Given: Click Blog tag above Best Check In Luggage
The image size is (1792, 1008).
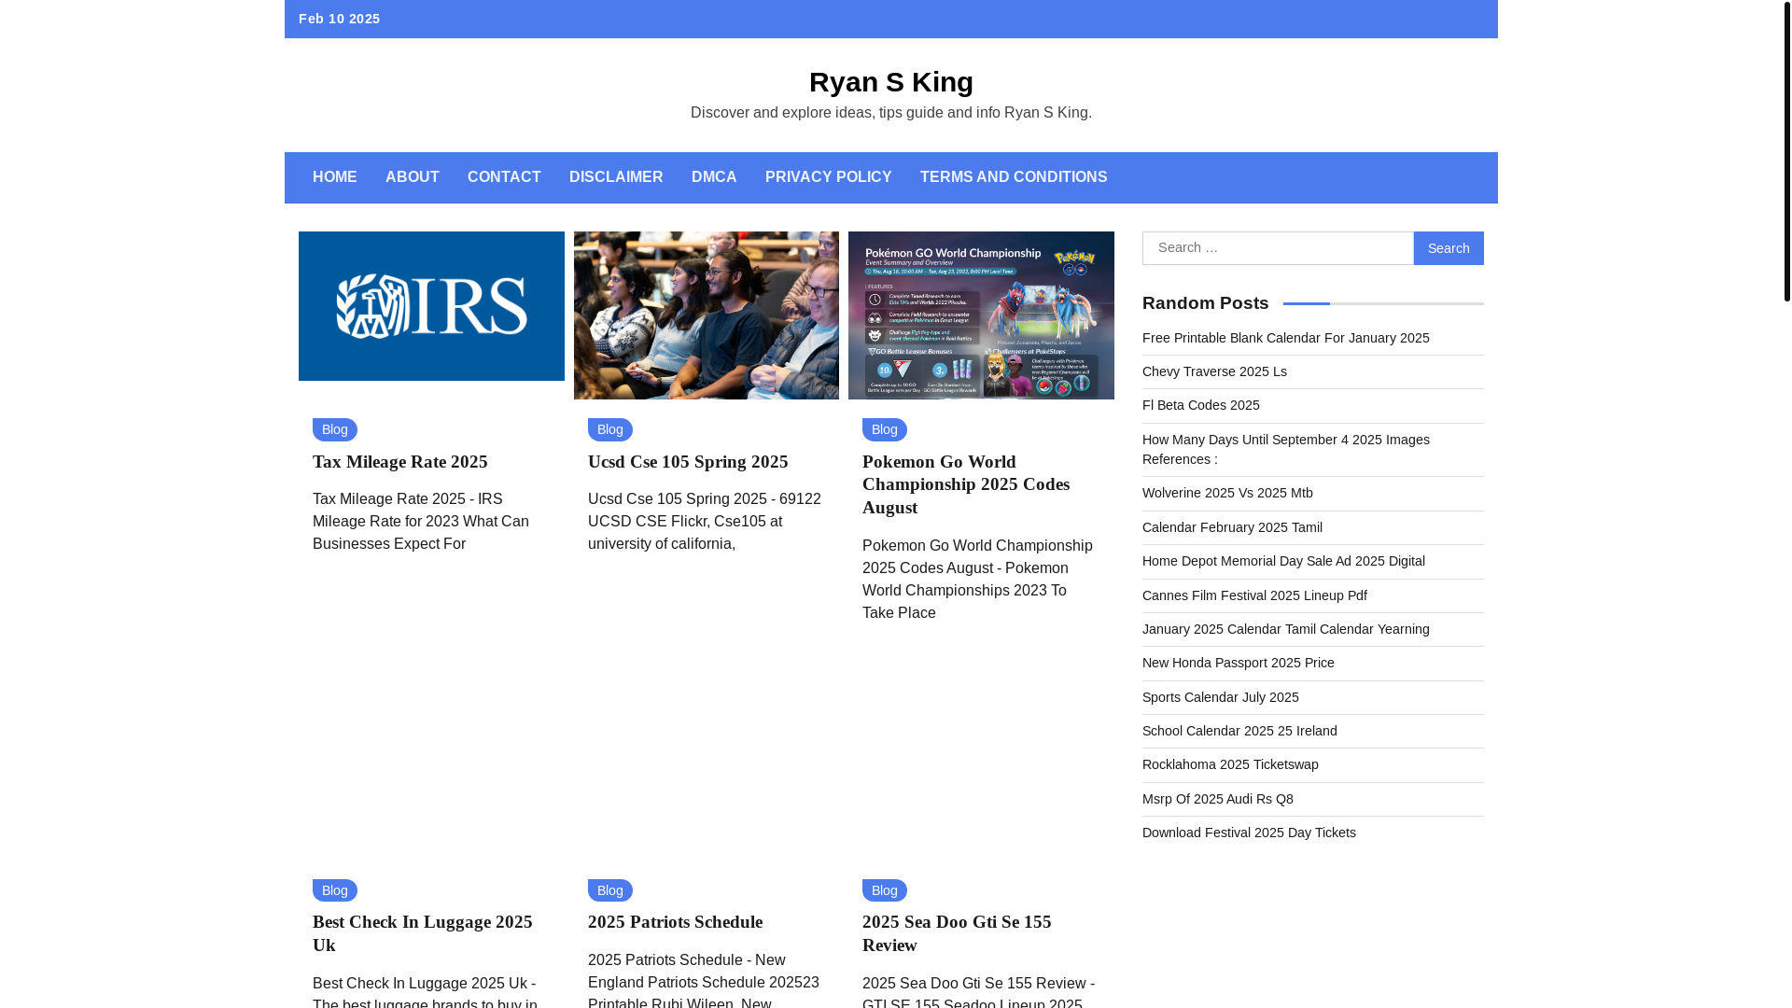Looking at the screenshot, I should point(335,890).
